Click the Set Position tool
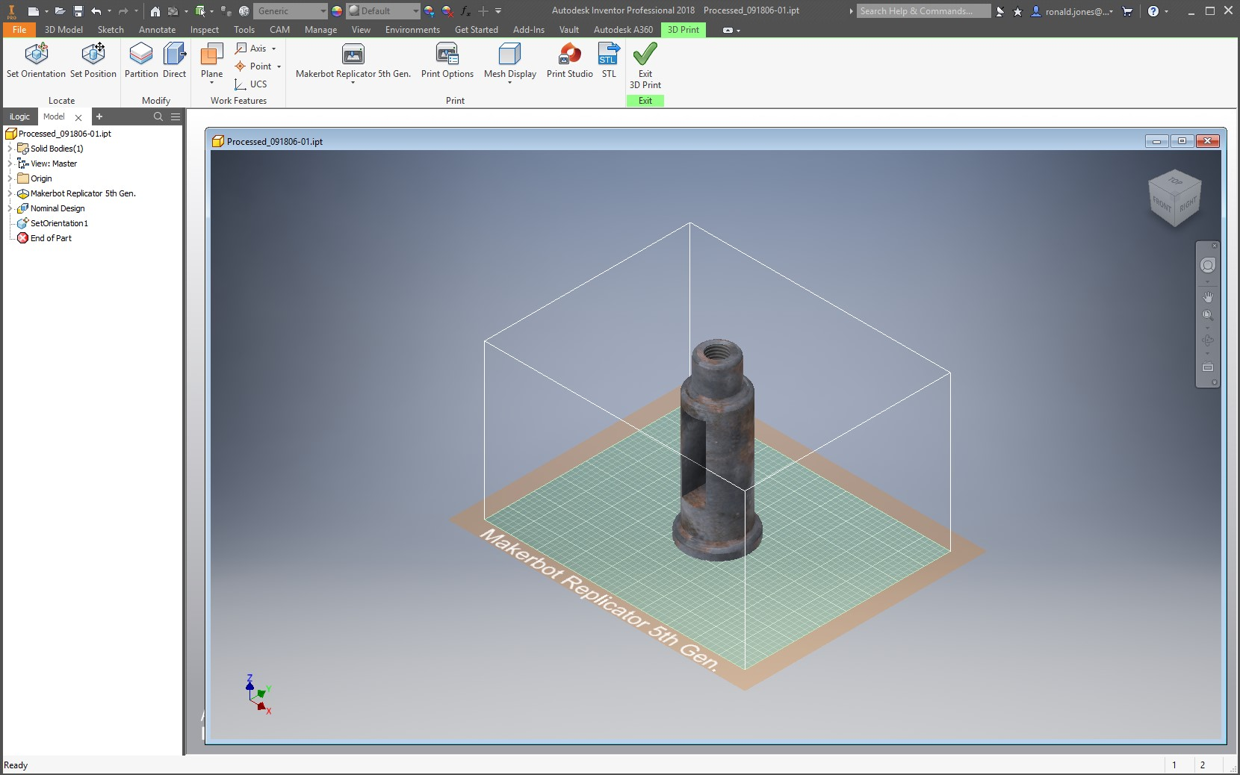Screen dimensions: 1240x775 pyautogui.click(x=93, y=60)
